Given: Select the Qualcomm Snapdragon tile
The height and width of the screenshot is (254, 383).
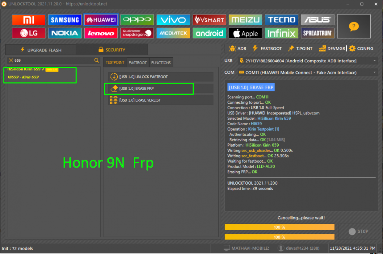Looking at the screenshot, I should pos(137,33).
